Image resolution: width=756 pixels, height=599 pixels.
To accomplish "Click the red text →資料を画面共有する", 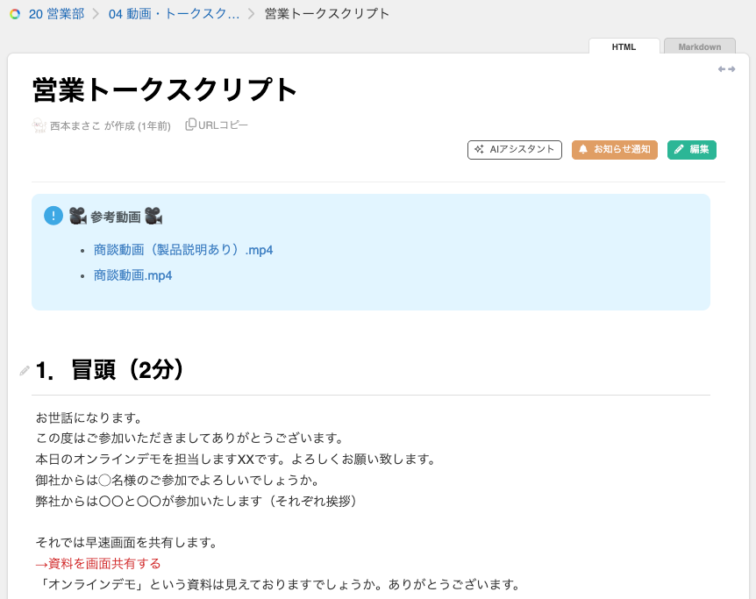I will pyautogui.click(x=98, y=563).
